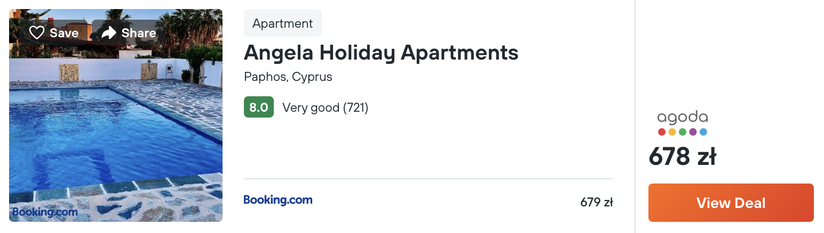This screenshot has height=233, width=824.
Task: Click the colored dots under agoda
Action: click(x=683, y=131)
